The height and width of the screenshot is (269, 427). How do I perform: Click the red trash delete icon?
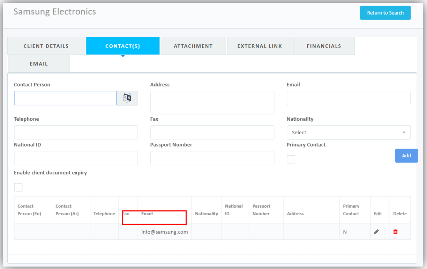point(396,232)
